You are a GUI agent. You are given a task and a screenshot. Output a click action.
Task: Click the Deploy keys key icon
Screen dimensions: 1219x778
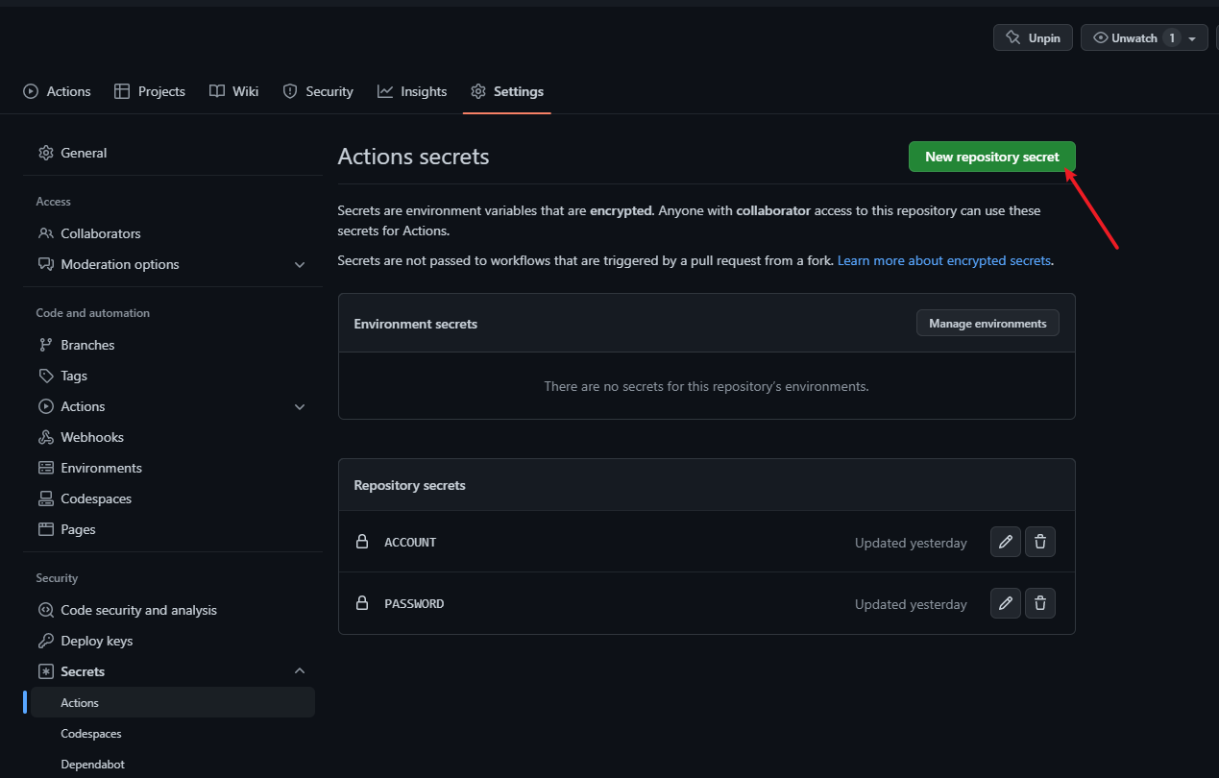click(45, 641)
